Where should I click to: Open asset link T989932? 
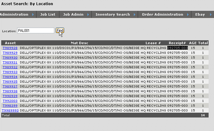pyautogui.click(x=10, y=67)
